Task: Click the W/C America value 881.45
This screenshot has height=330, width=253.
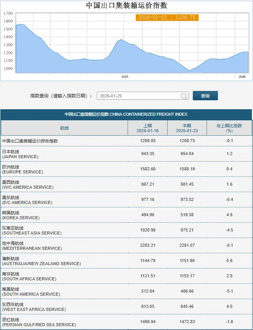Action: coord(187,184)
